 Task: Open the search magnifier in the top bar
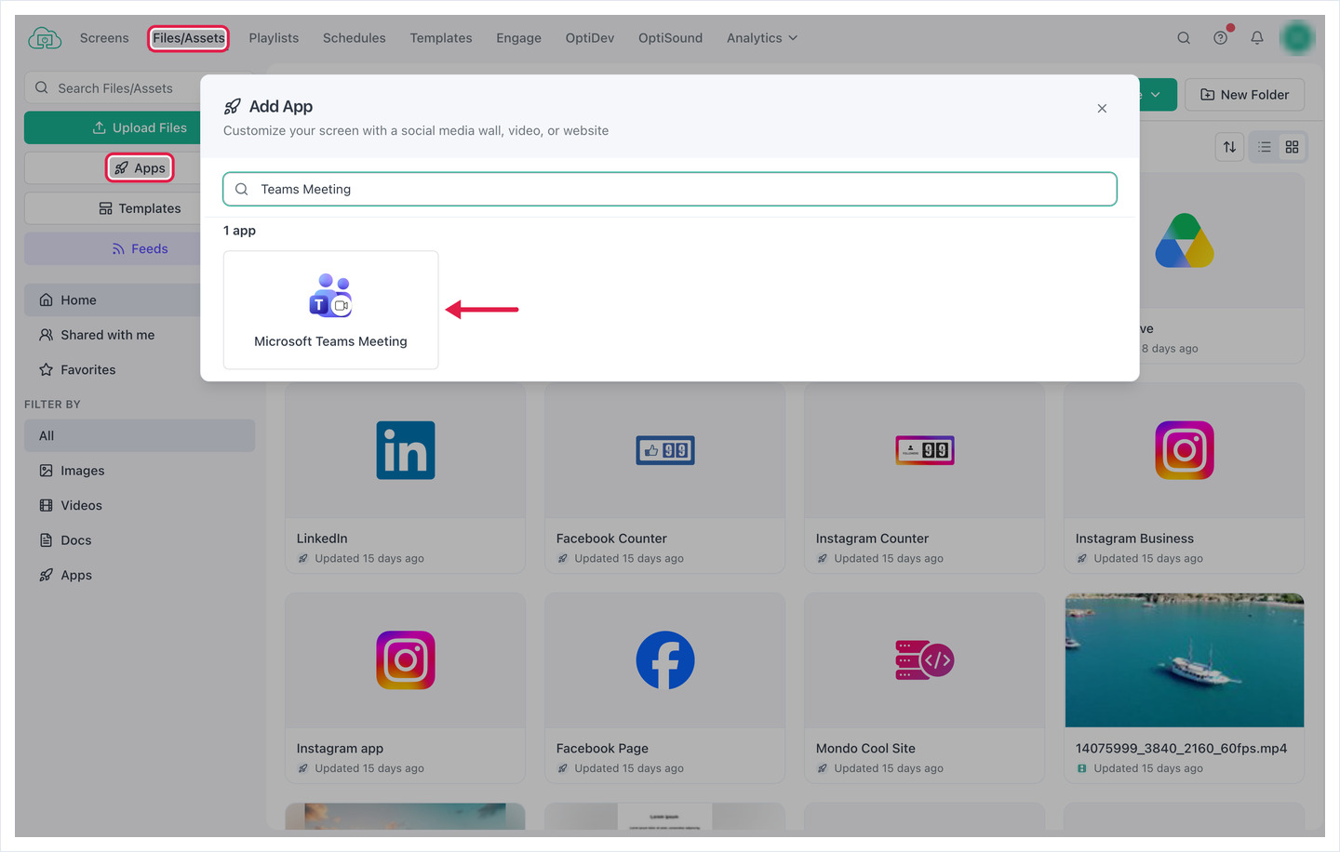tap(1184, 38)
